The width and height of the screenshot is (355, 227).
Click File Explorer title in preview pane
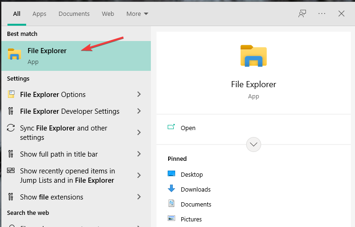click(x=254, y=84)
